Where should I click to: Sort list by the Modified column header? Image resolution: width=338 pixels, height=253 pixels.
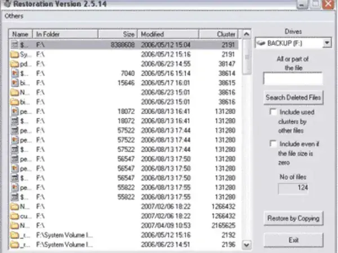(168, 34)
